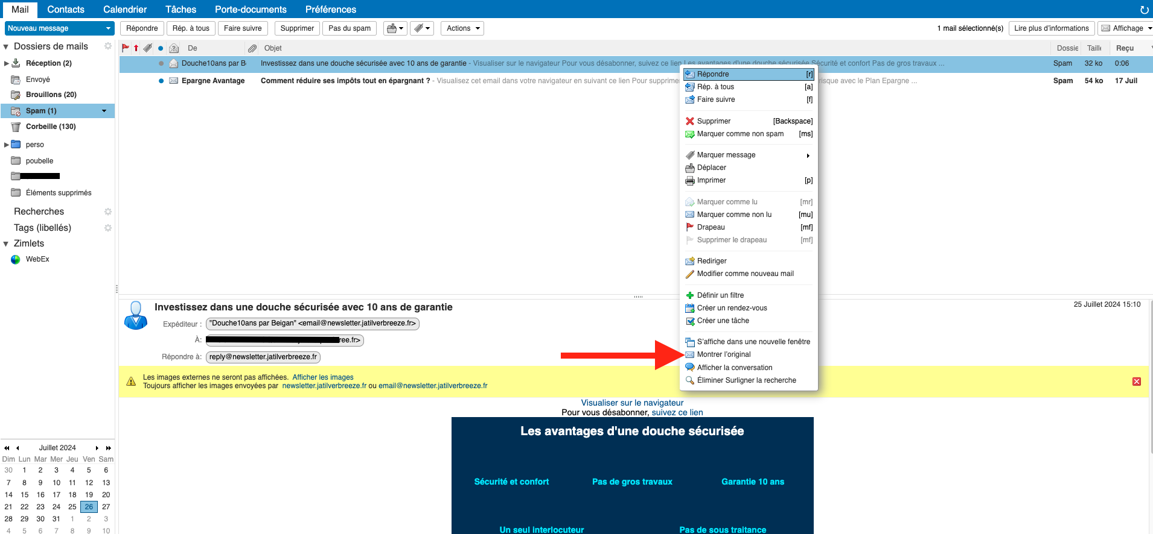Viewport: 1153px width, 534px height.
Task: Toggle unread dot of Epargne Avantage mail
Action: click(161, 81)
